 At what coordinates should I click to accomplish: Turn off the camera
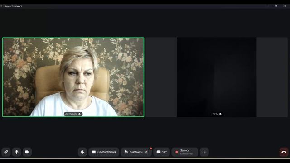[27, 152]
